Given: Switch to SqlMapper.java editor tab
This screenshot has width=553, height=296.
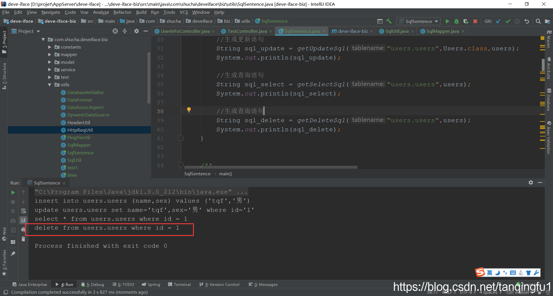Looking at the screenshot, I should coord(442,31).
